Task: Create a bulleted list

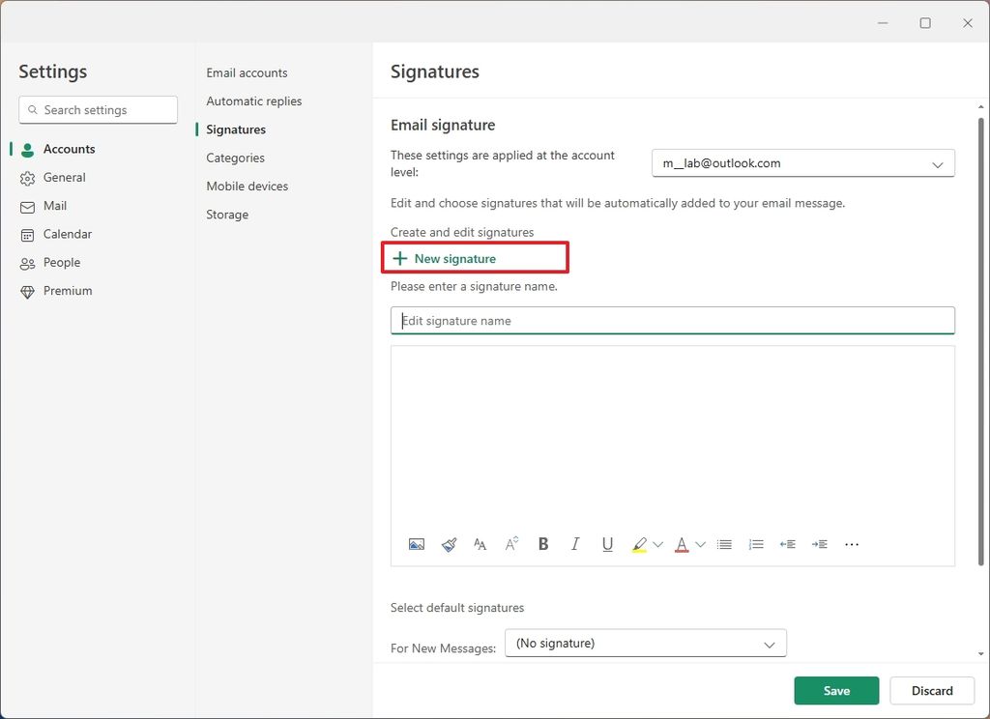Action: [724, 544]
